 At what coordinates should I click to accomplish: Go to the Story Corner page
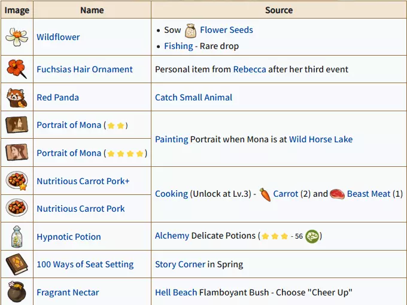[x=180, y=264]
